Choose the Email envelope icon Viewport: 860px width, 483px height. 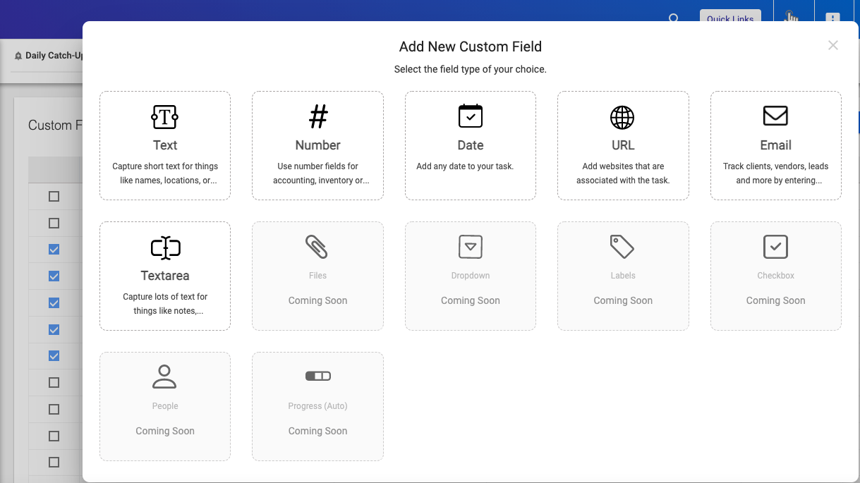(x=775, y=116)
